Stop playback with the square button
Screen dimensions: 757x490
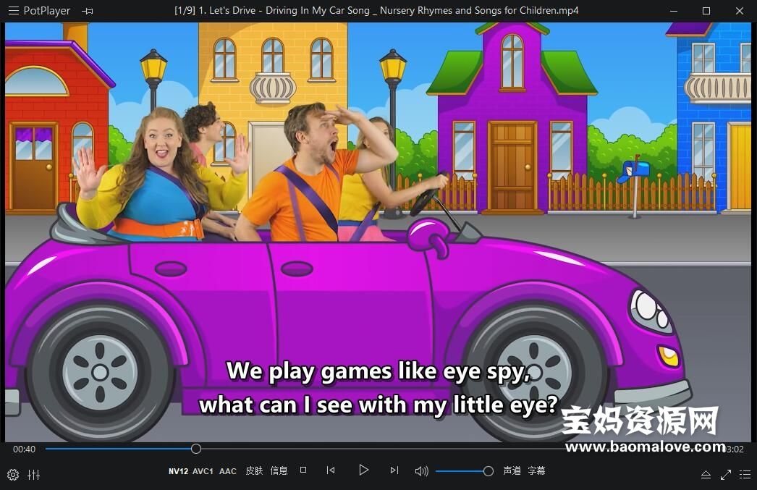tap(303, 470)
